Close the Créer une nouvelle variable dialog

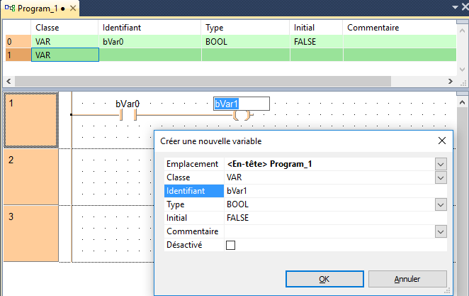[441, 141]
